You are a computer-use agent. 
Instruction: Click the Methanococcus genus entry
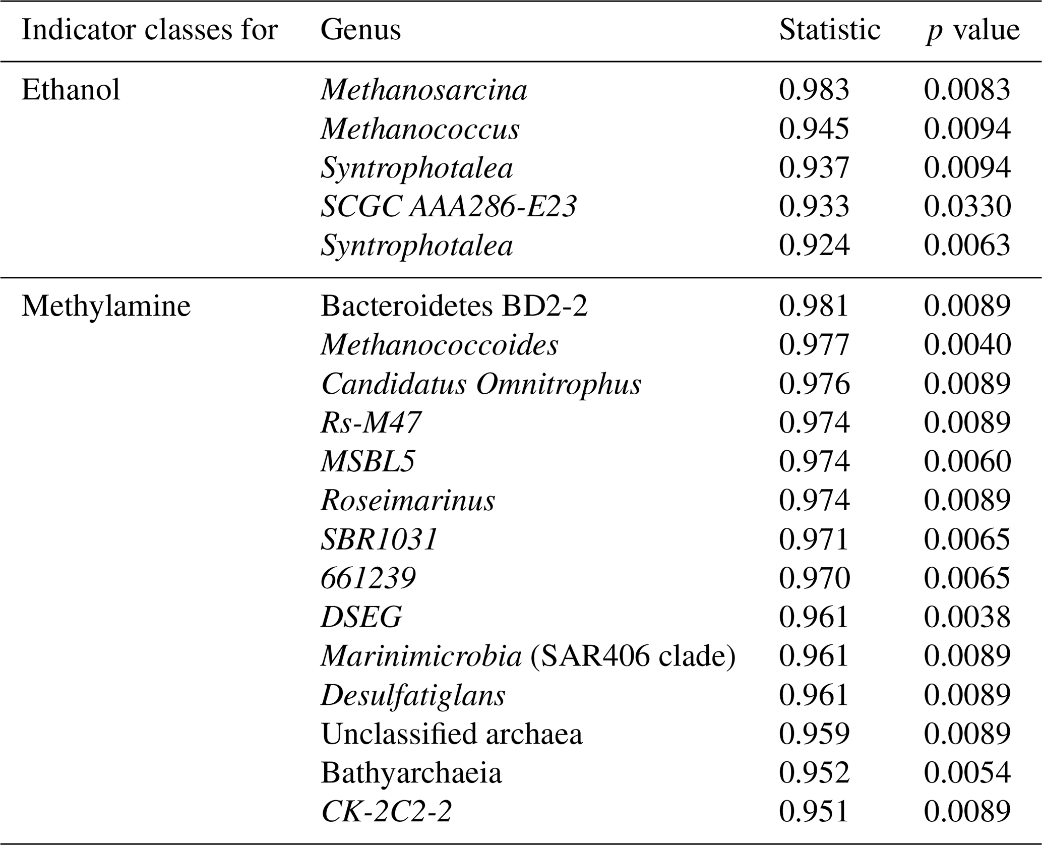(x=420, y=129)
